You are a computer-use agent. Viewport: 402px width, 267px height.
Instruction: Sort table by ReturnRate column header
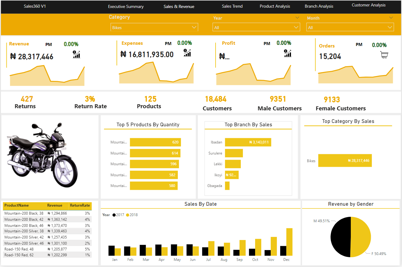(80, 205)
